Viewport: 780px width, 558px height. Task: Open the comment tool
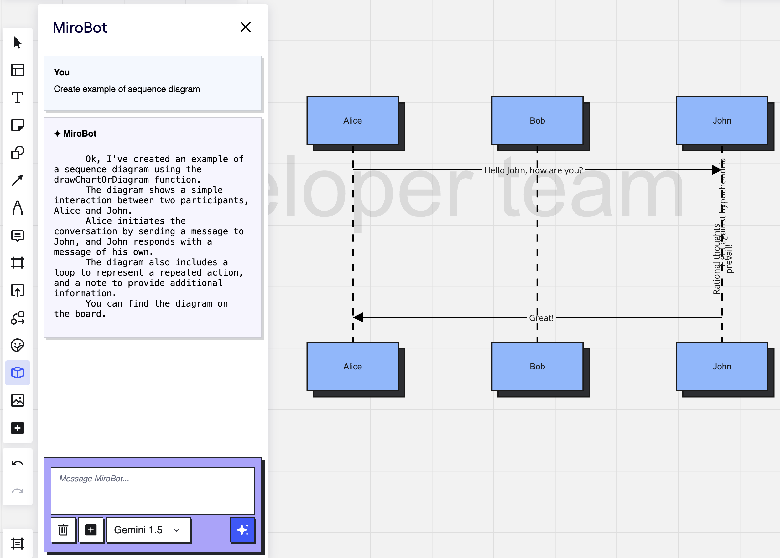(17, 236)
